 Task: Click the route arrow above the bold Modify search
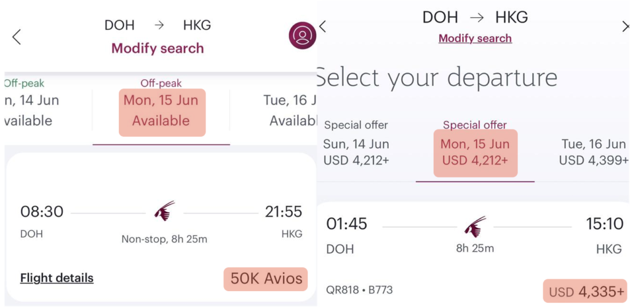[159, 25]
